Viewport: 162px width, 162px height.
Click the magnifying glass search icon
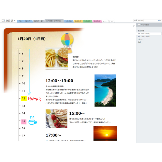[x=159, y=20]
